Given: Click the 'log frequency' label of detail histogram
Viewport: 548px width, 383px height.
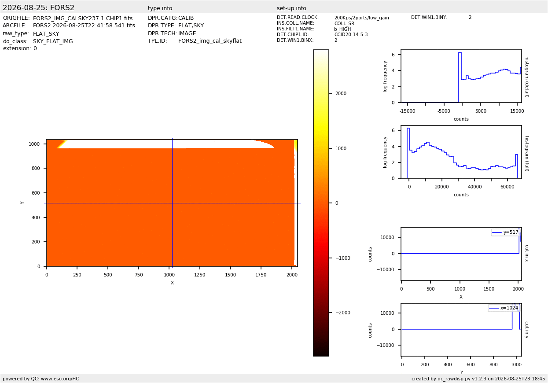Looking at the screenshot, I should pos(385,76).
